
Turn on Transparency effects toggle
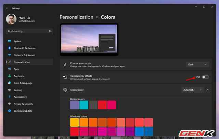click(x=205, y=77)
